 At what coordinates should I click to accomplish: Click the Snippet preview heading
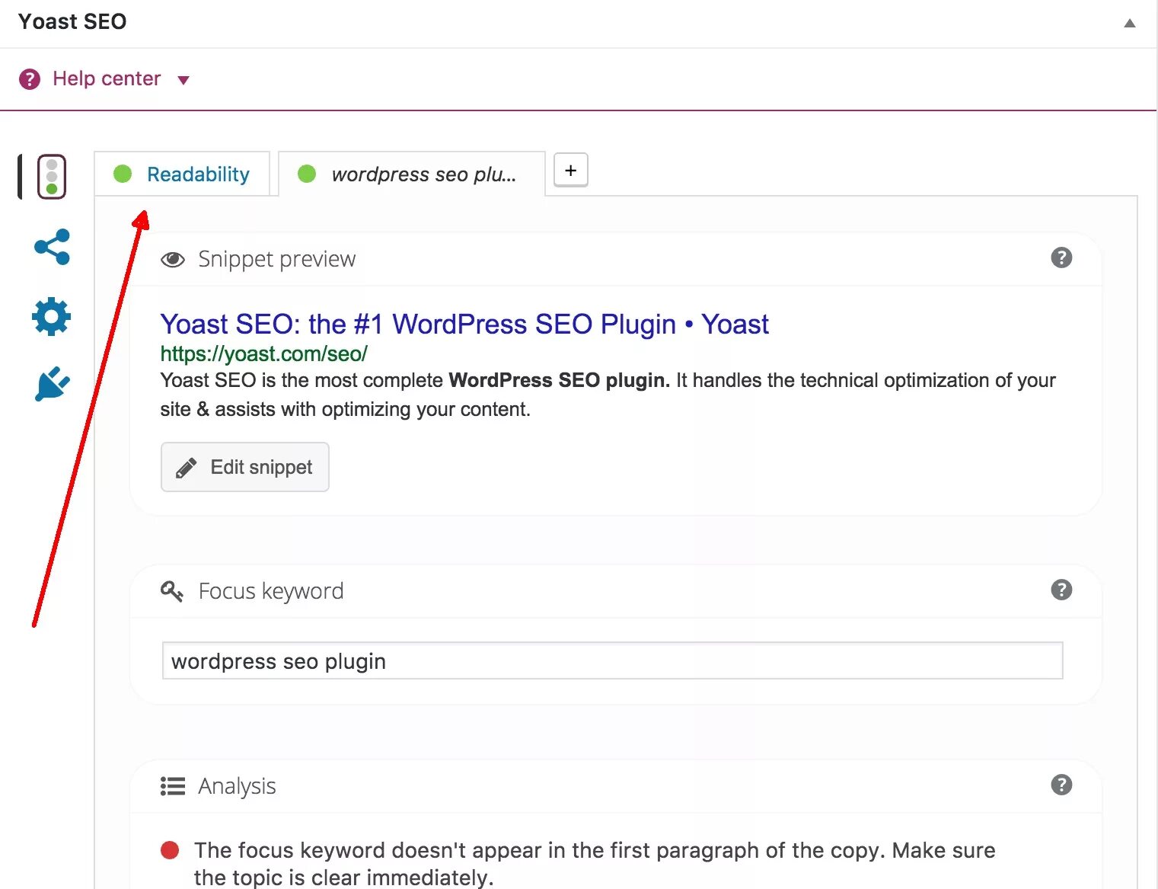click(276, 259)
